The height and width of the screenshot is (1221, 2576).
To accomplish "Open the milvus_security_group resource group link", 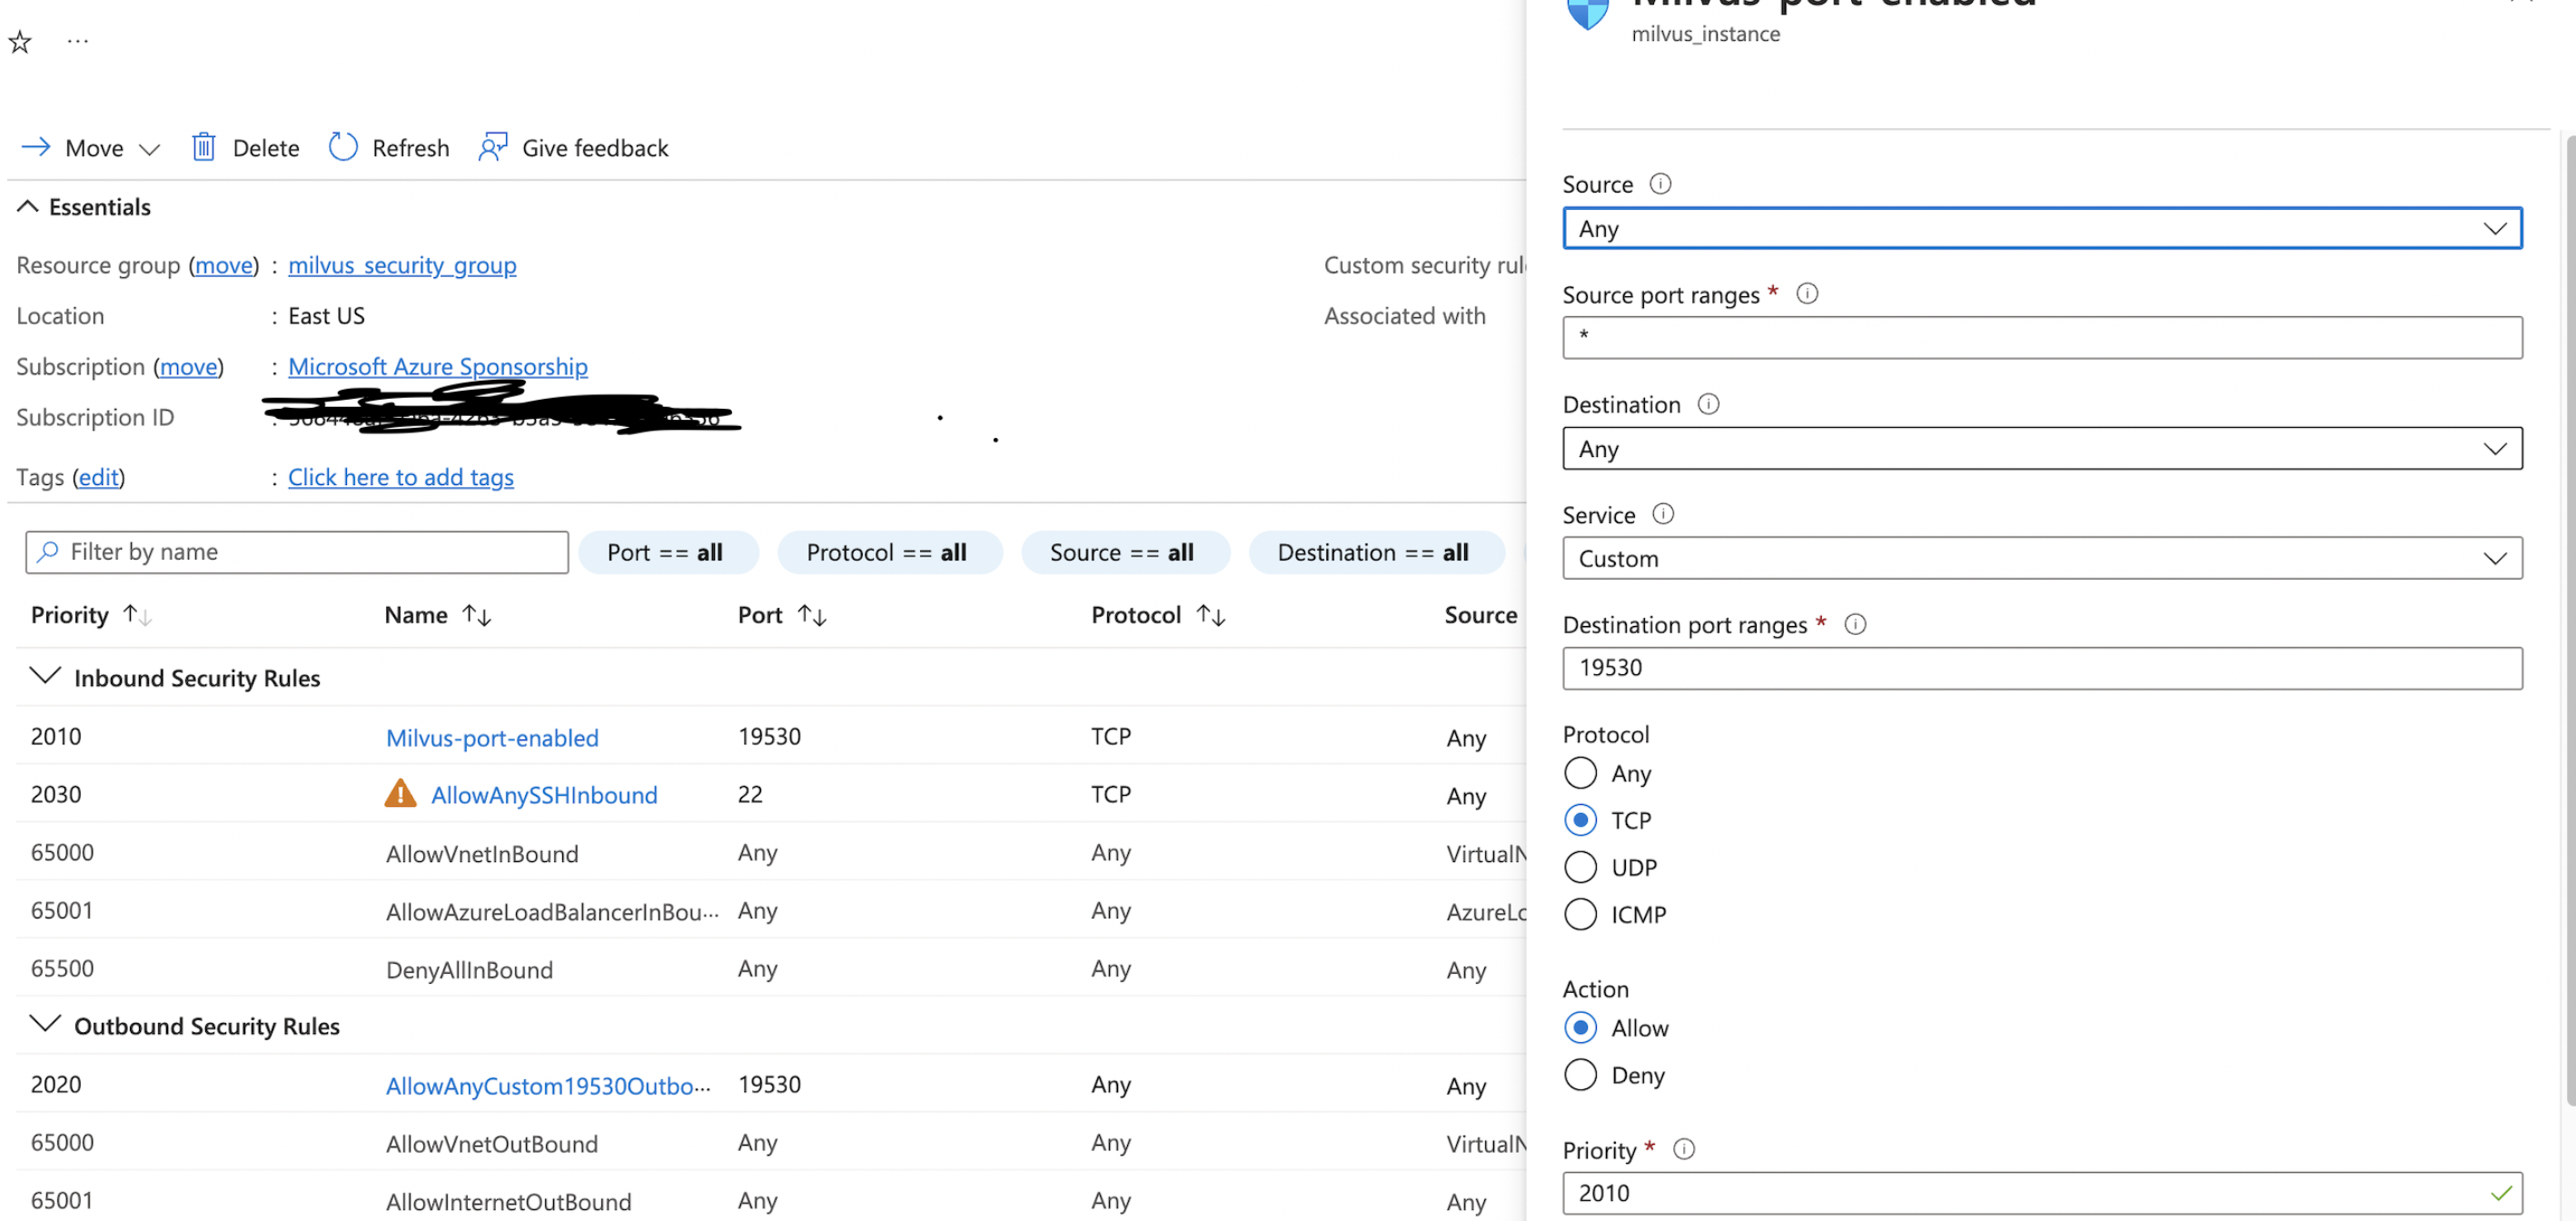I will coord(402,265).
